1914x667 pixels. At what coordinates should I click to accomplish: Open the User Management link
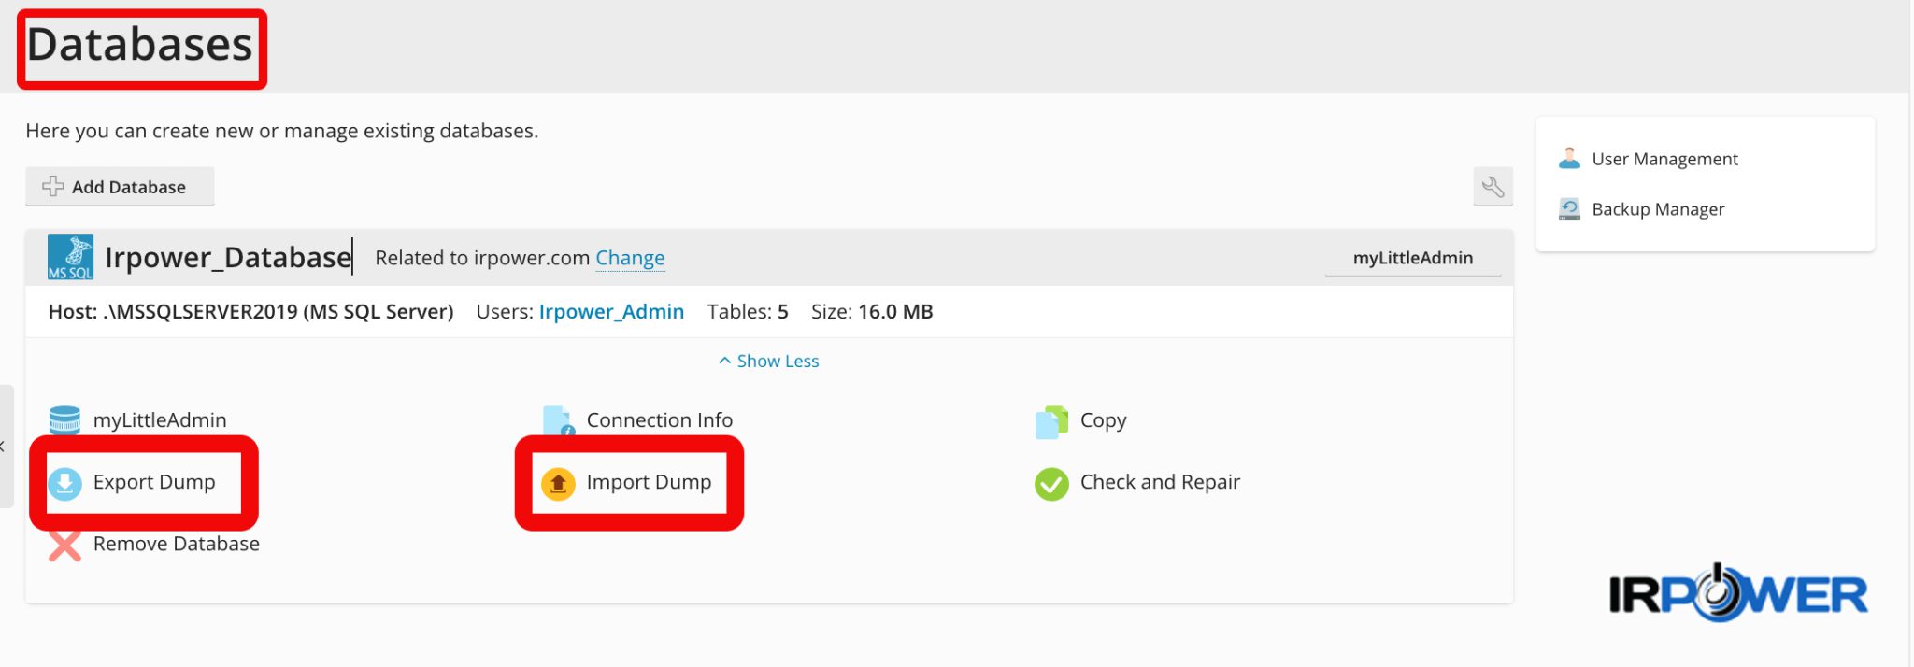tap(1664, 159)
